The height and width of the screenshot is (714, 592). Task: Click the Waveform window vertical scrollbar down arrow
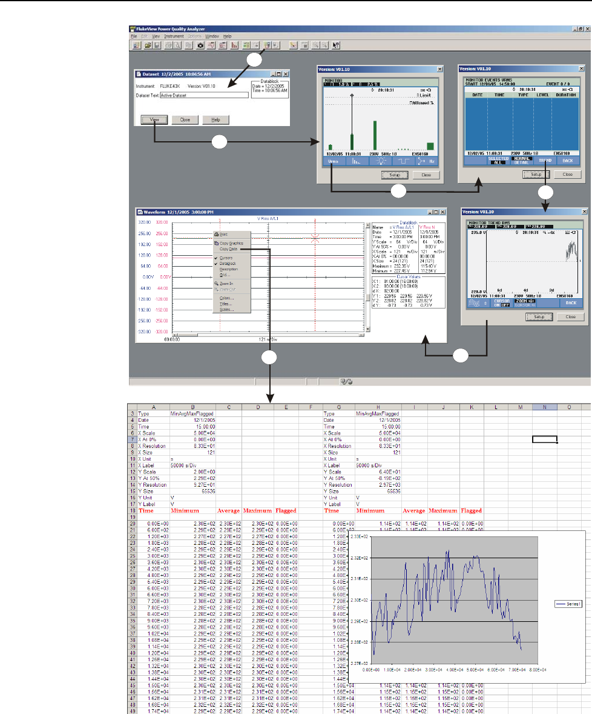[x=367, y=329]
